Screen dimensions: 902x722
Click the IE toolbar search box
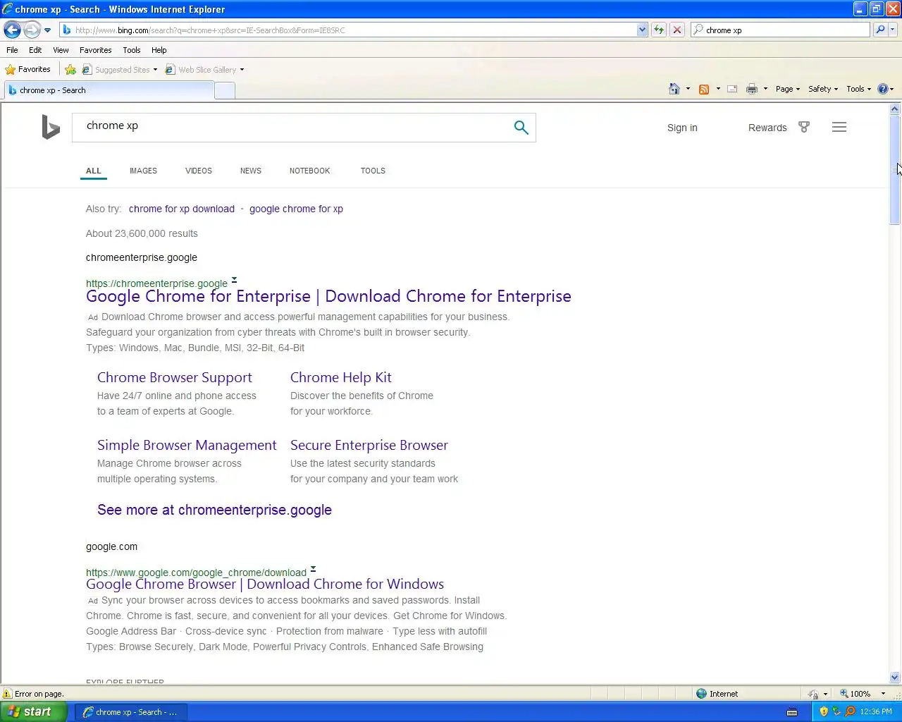click(x=780, y=30)
